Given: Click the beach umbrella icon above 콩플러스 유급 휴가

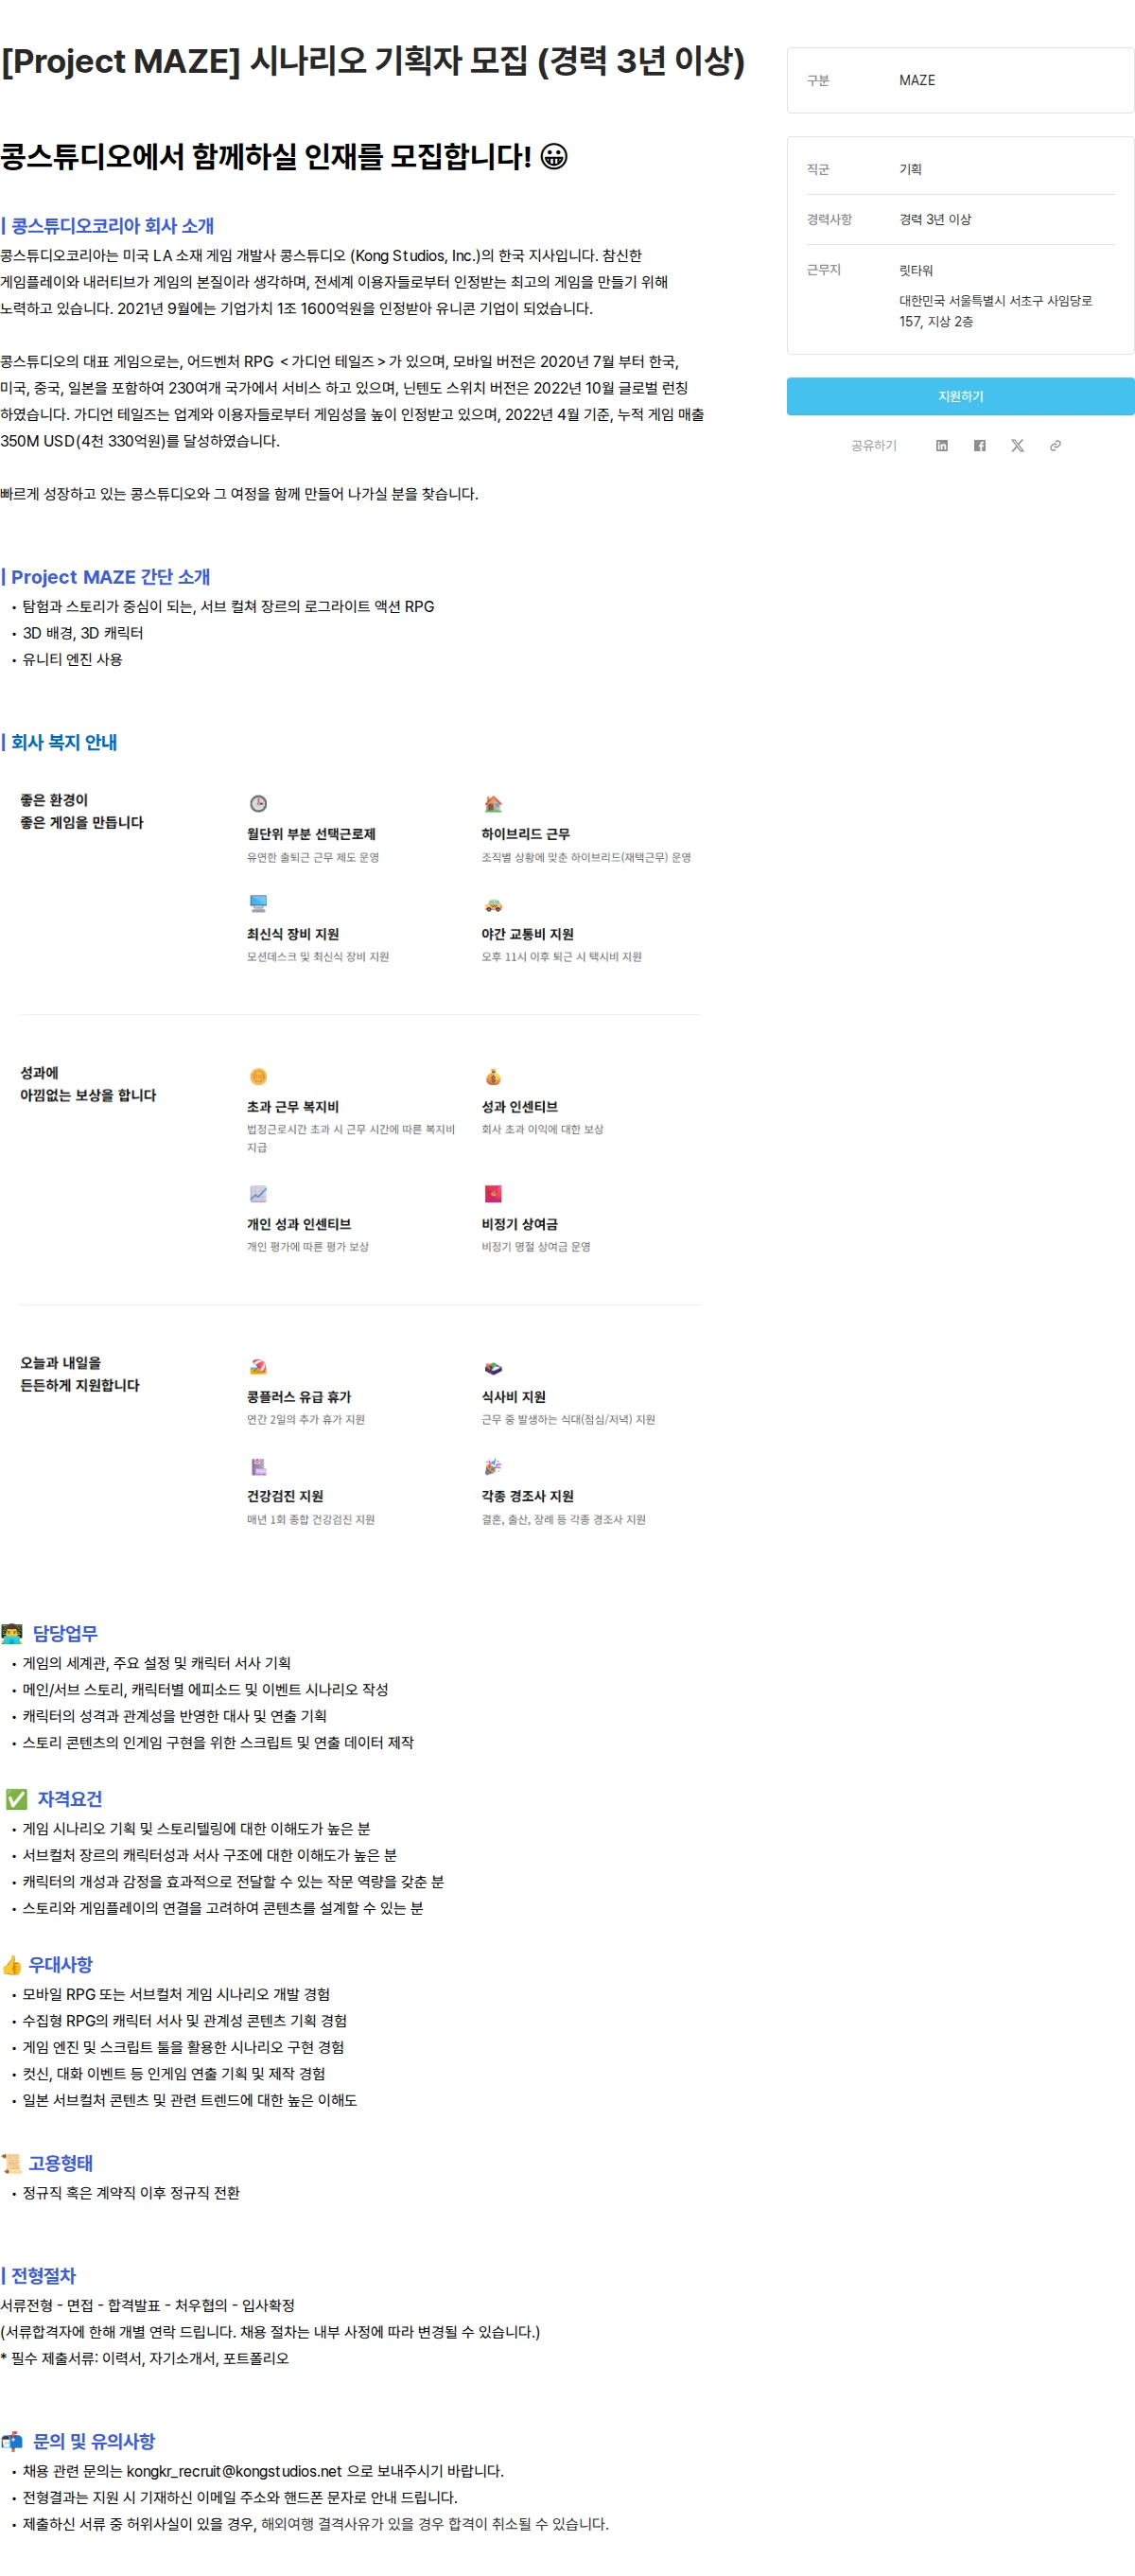Looking at the screenshot, I should pyautogui.click(x=258, y=1367).
